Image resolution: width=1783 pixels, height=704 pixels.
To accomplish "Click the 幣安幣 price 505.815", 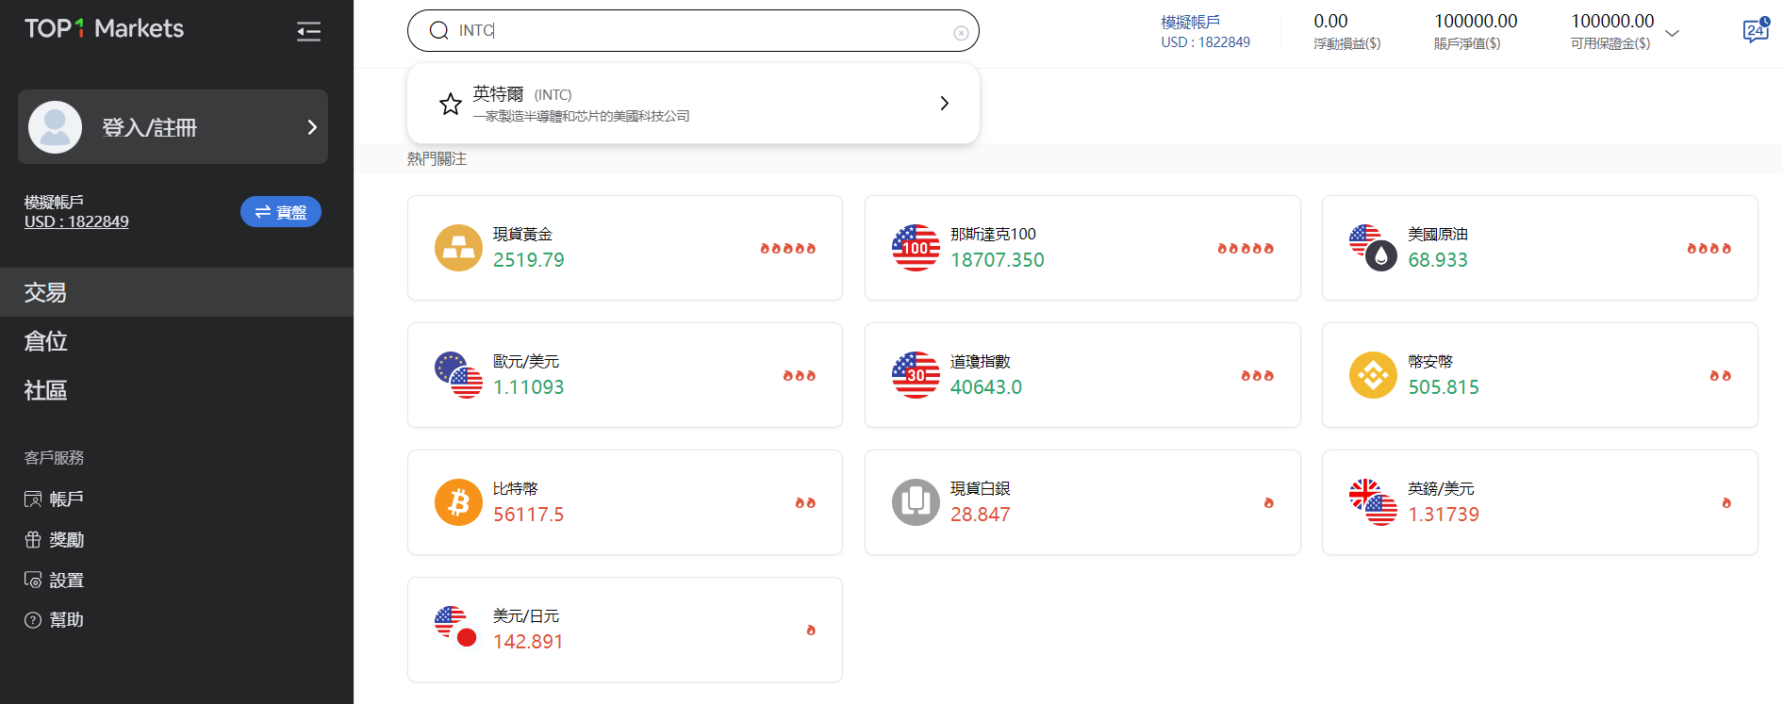I will tap(1444, 387).
